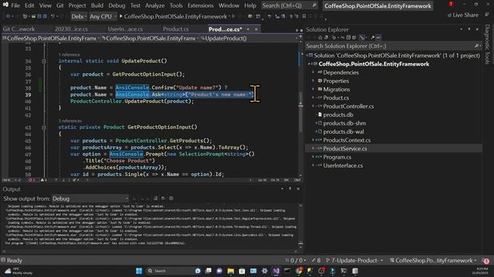Click the Undo toolbar icon
The height and width of the screenshot is (277, 494).
coord(52,16)
